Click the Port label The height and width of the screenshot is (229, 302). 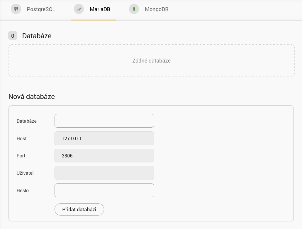pyautogui.click(x=21, y=156)
